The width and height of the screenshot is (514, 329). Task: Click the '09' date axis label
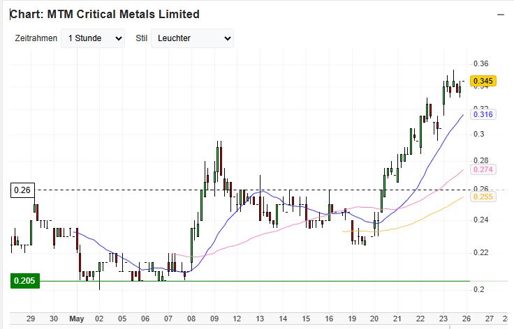(214, 319)
